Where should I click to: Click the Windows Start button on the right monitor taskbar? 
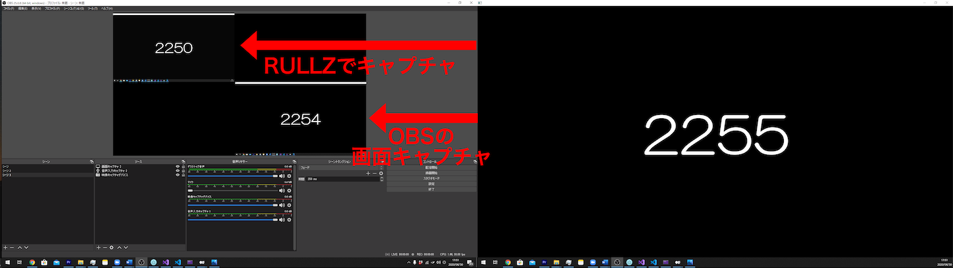[x=483, y=262]
